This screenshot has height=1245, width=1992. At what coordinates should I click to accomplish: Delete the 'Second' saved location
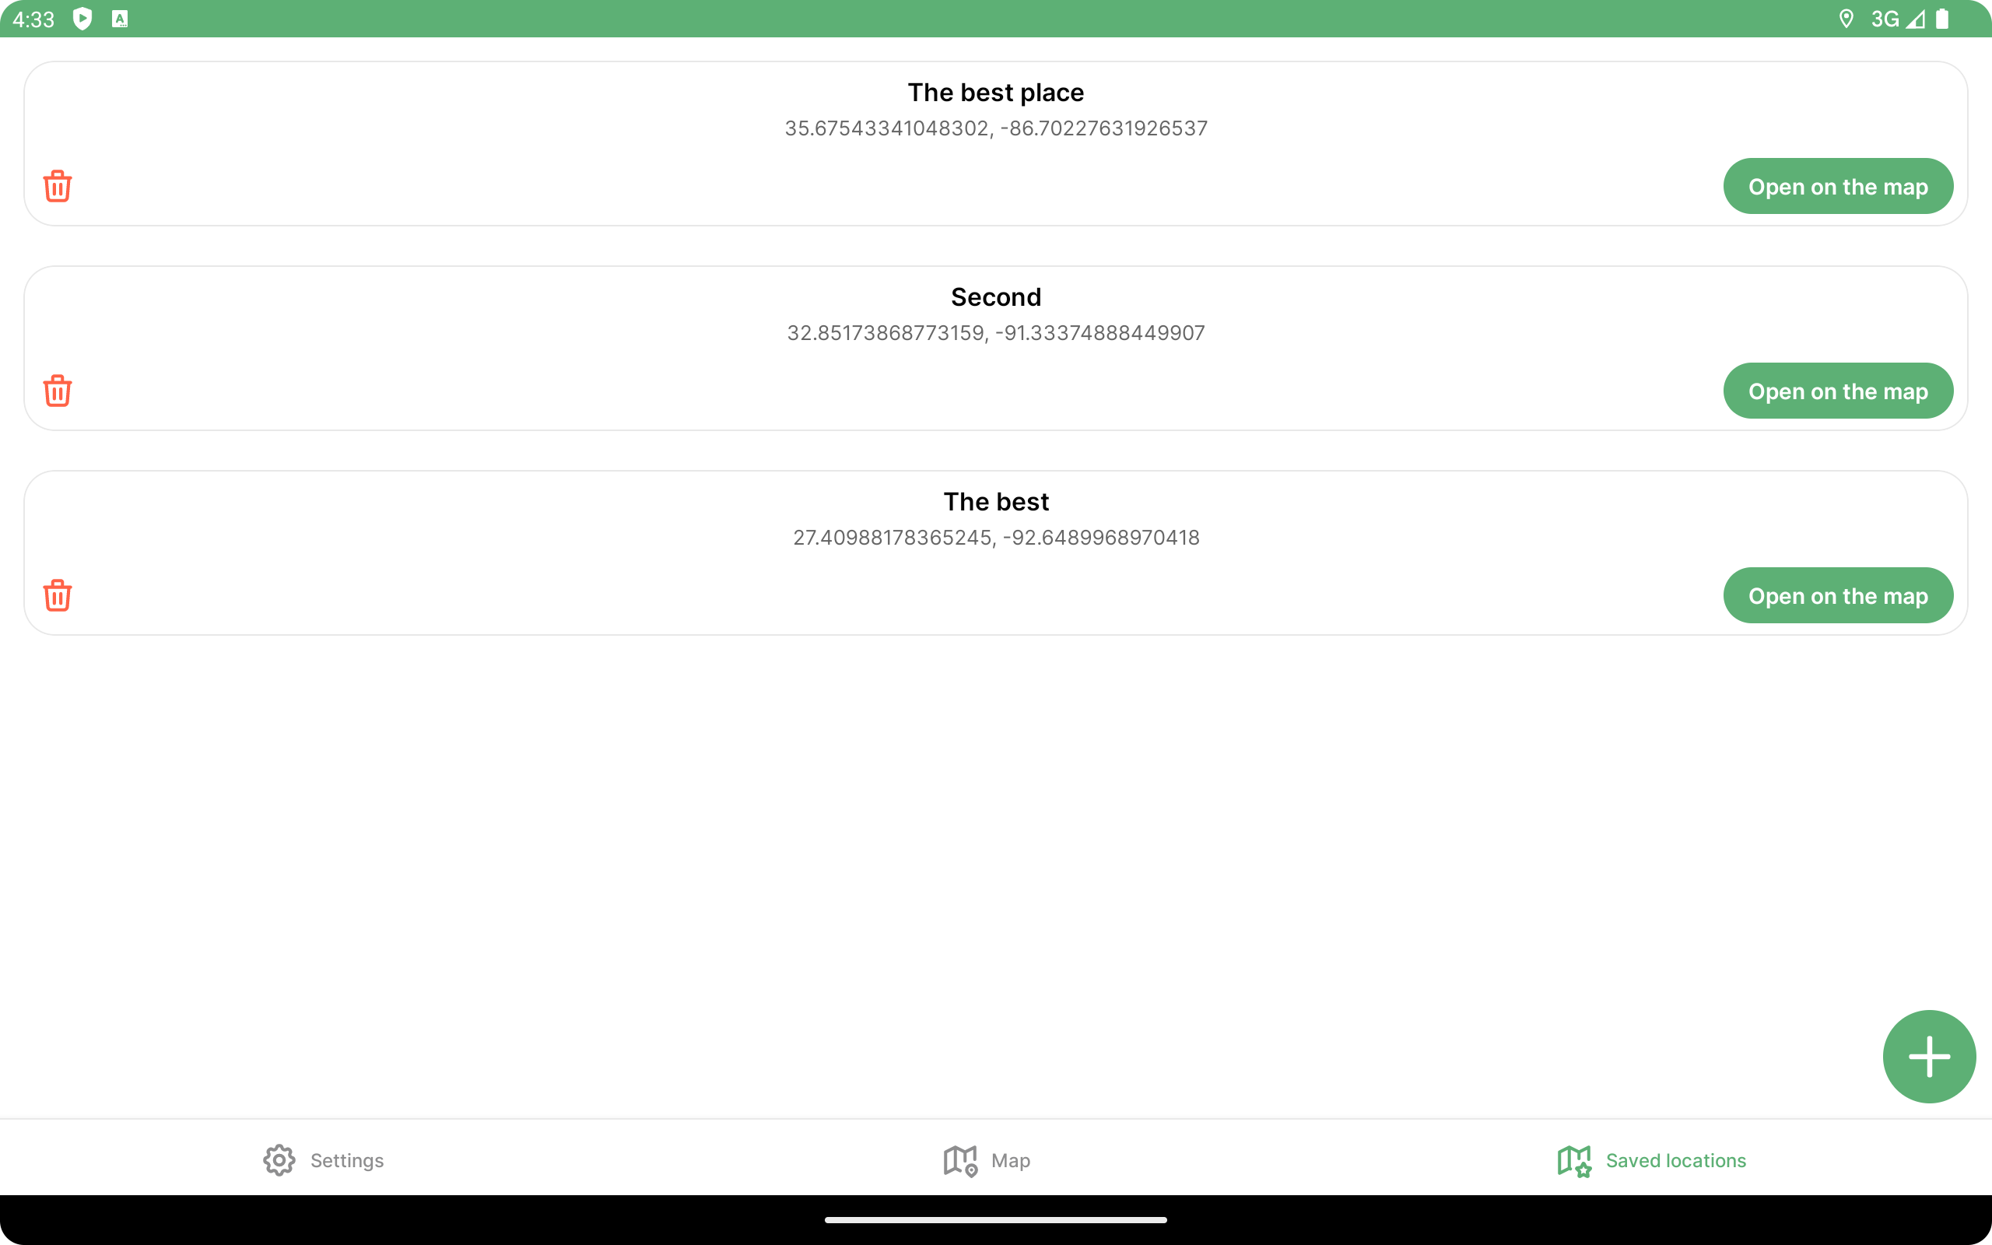[57, 391]
